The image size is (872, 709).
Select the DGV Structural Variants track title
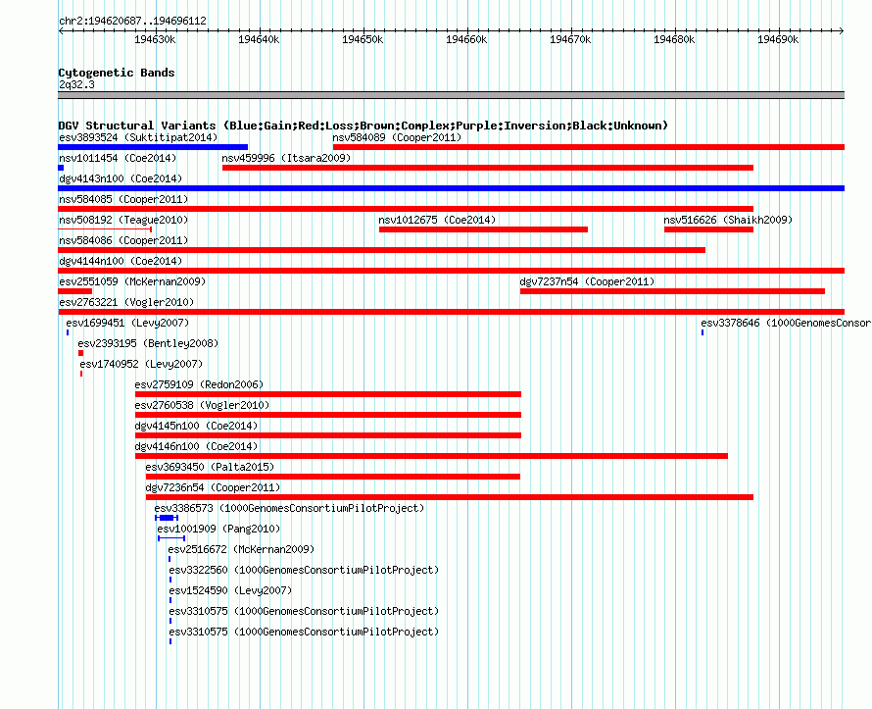click(x=363, y=126)
